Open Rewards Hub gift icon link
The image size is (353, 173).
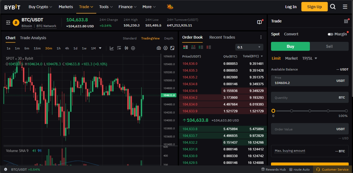point(273,169)
